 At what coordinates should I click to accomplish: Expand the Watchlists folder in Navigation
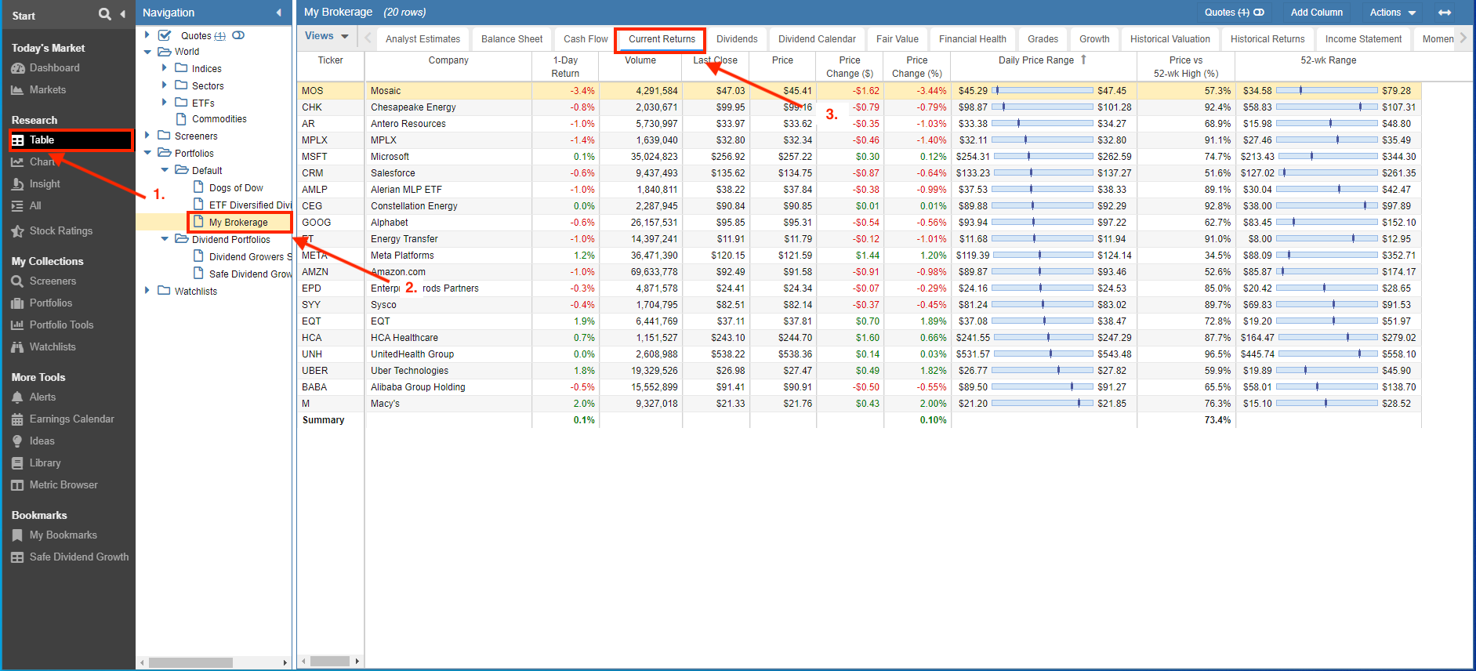[x=147, y=291]
